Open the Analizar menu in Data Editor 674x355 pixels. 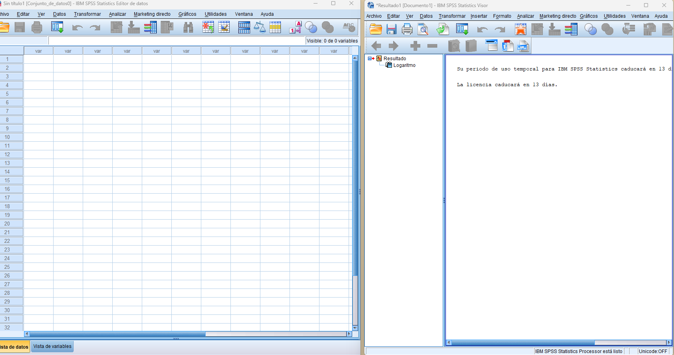pos(117,14)
